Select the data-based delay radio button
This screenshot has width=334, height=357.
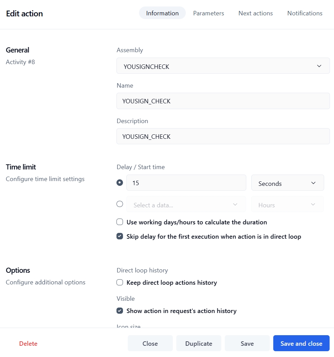click(120, 204)
